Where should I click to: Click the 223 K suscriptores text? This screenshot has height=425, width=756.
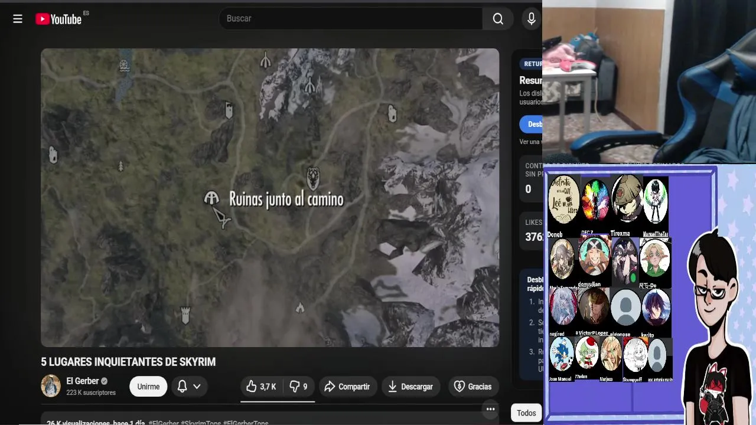(91, 393)
